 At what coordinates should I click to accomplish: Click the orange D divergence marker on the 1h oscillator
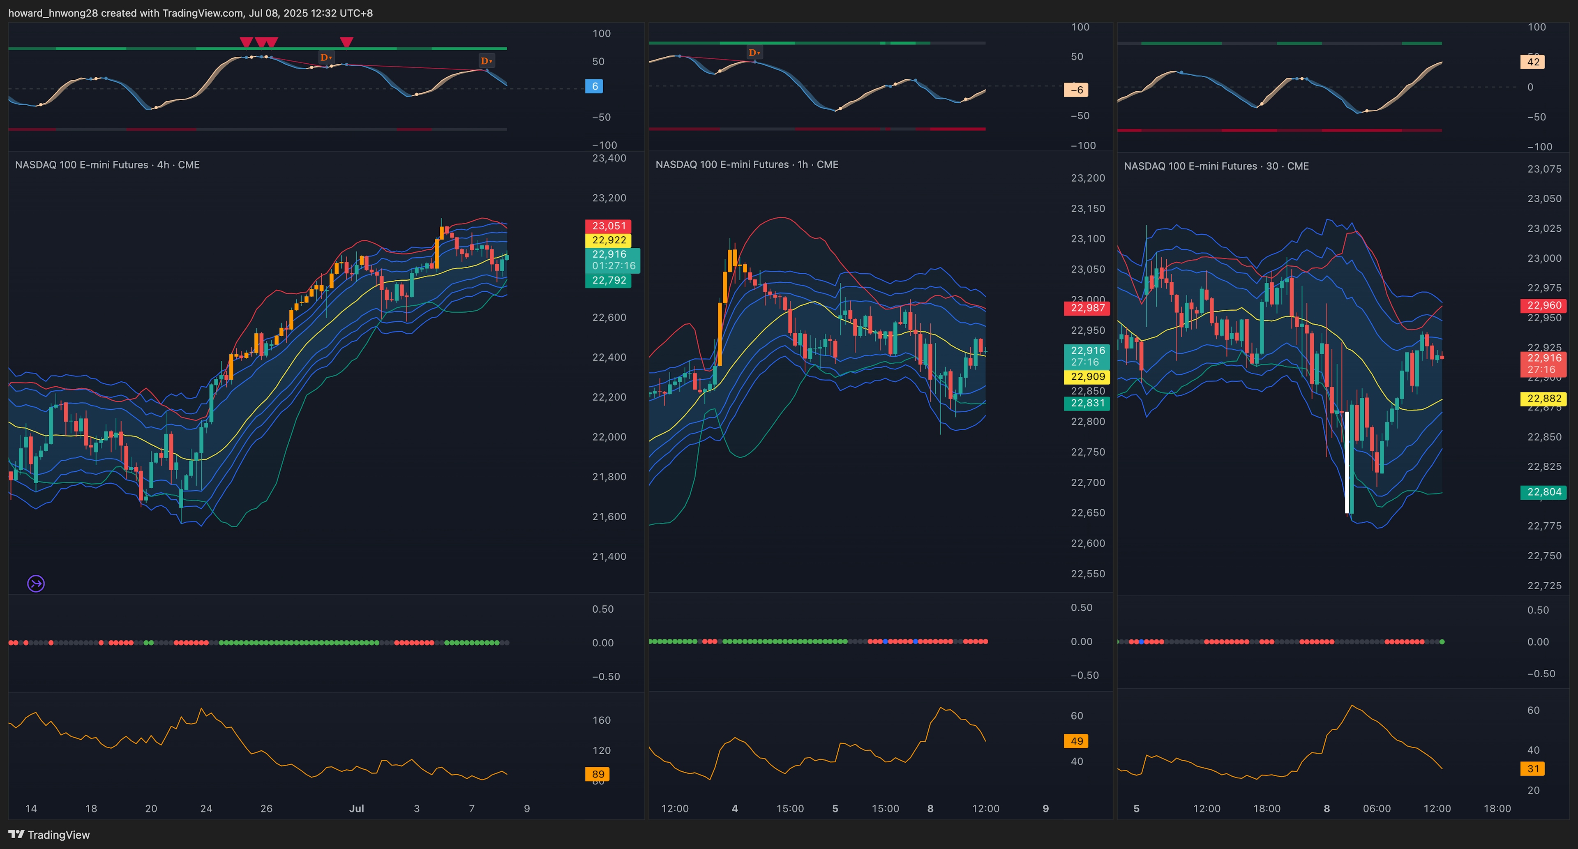pos(754,53)
